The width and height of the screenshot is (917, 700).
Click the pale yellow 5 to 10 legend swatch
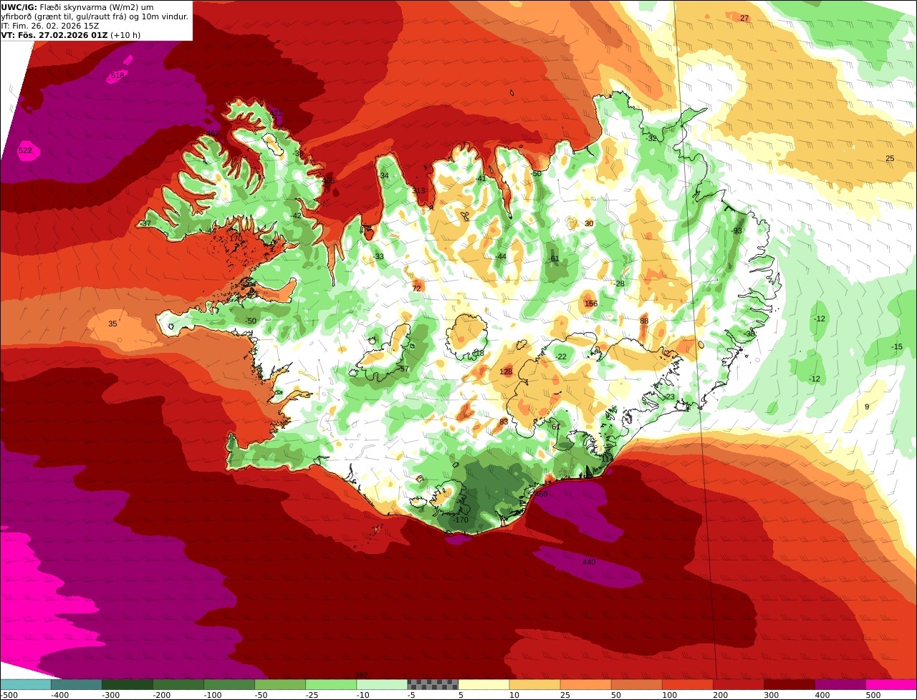[x=484, y=684]
